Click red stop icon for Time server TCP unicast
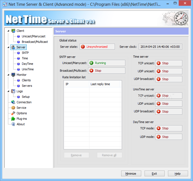 (x=159, y=63)
